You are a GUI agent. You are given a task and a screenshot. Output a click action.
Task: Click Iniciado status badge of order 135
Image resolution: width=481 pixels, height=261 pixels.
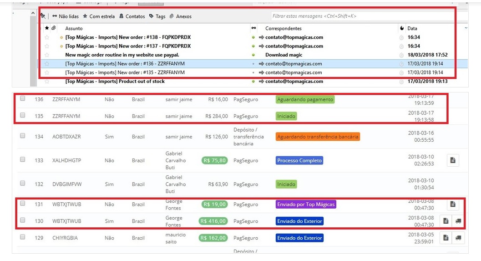[x=286, y=116]
